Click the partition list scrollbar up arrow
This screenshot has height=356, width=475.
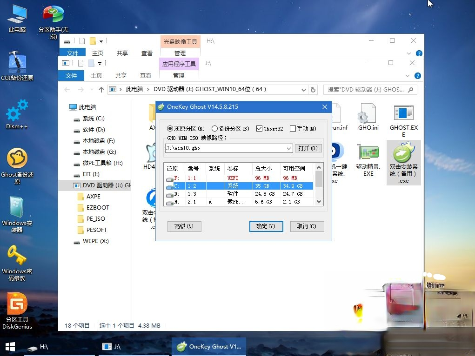(x=319, y=167)
